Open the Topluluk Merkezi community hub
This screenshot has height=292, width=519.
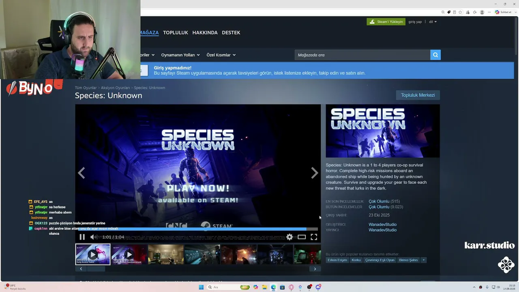(x=418, y=95)
